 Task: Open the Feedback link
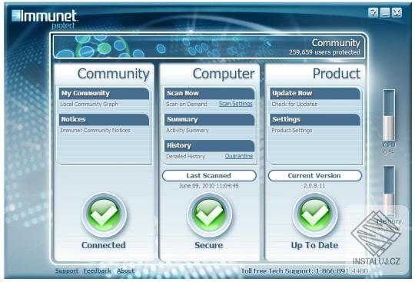[97, 271]
